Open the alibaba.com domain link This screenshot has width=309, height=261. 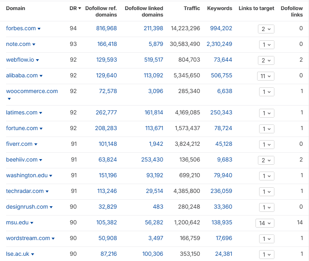(x=22, y=75)
